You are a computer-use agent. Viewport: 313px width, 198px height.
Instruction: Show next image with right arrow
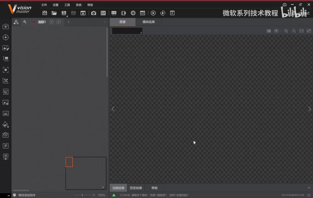point(310,109)
